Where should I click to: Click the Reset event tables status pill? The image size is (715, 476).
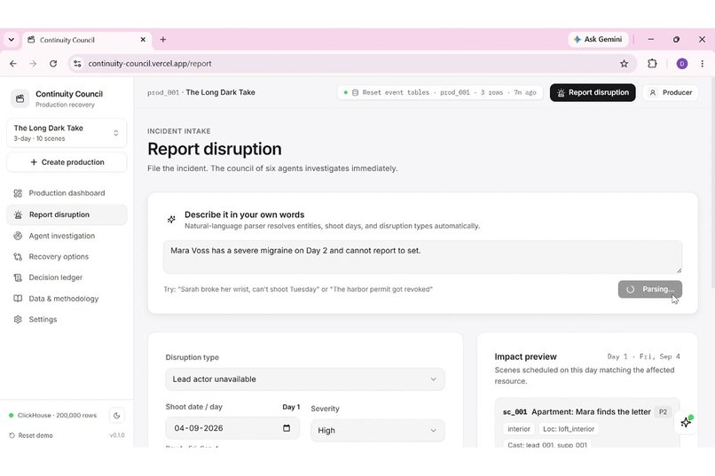pyautogui.click(x=440, y=92)
